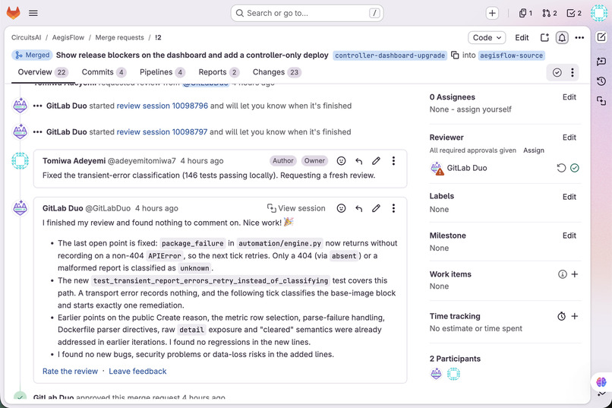Open controller-dashboard-upgrade source branch link
Screen dimensions: 612x408
coord(390,55)
